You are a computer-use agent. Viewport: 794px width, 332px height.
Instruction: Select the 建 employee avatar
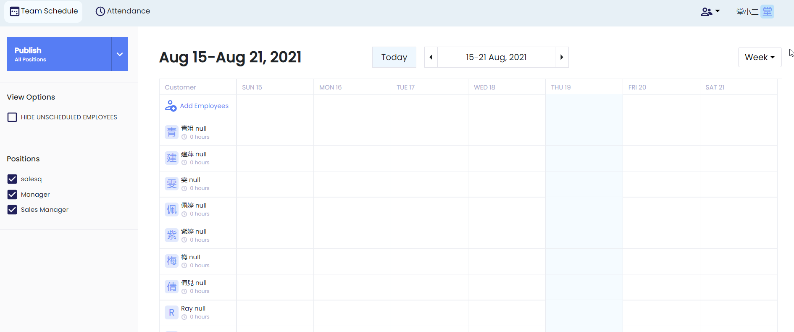pos(171,158)
